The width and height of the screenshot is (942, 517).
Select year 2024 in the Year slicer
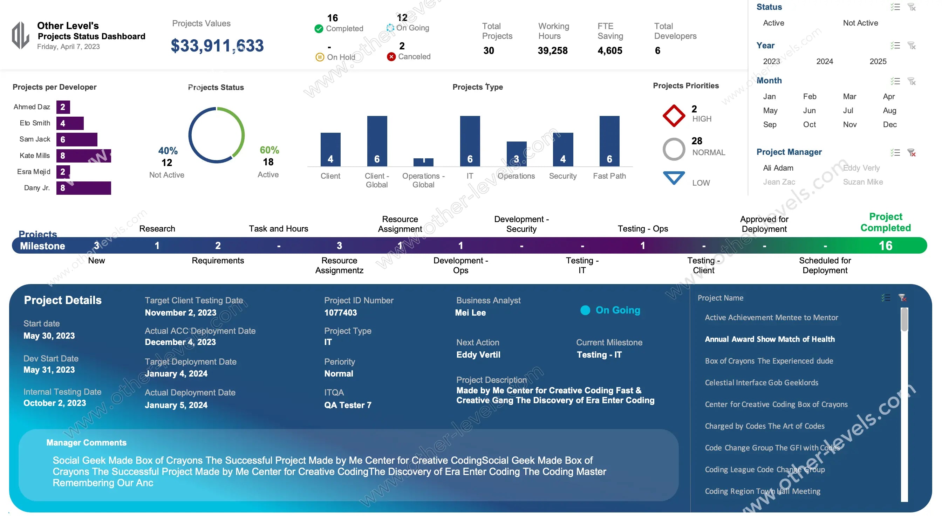(x=824, y=61)
